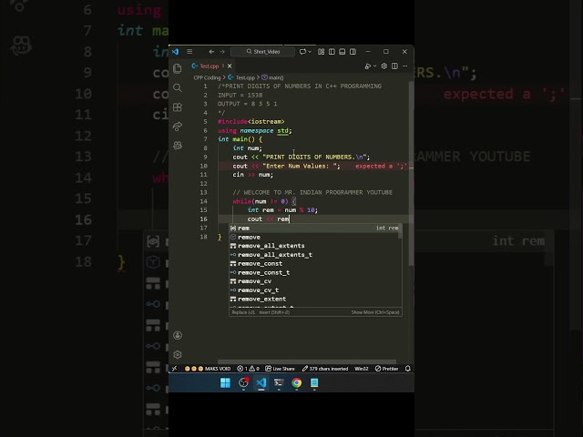Open the hamburger application menu
Screen dimensions: 583x437
point(189,52)
